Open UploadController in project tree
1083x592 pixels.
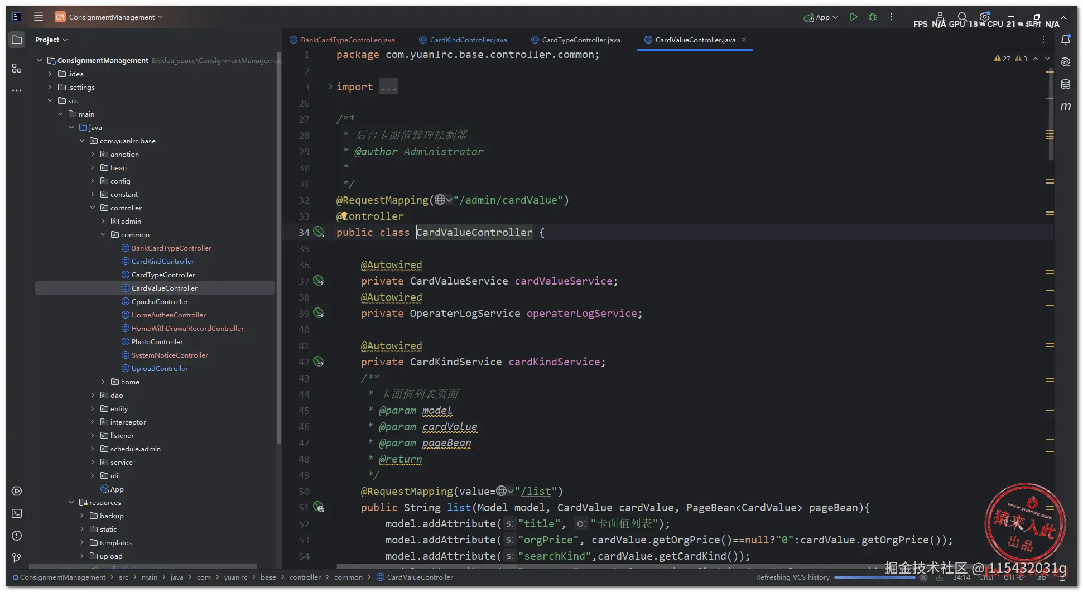160,368
